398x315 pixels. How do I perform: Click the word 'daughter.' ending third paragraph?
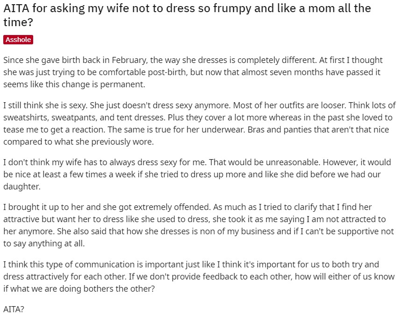pos(22,186)
